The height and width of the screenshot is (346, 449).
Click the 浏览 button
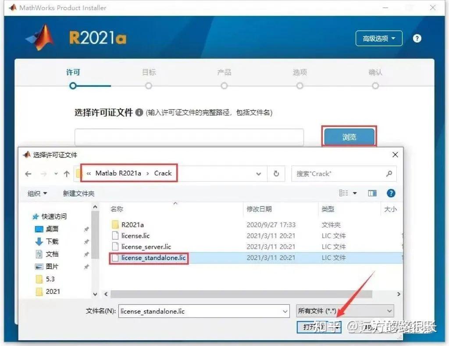point(349,137)
